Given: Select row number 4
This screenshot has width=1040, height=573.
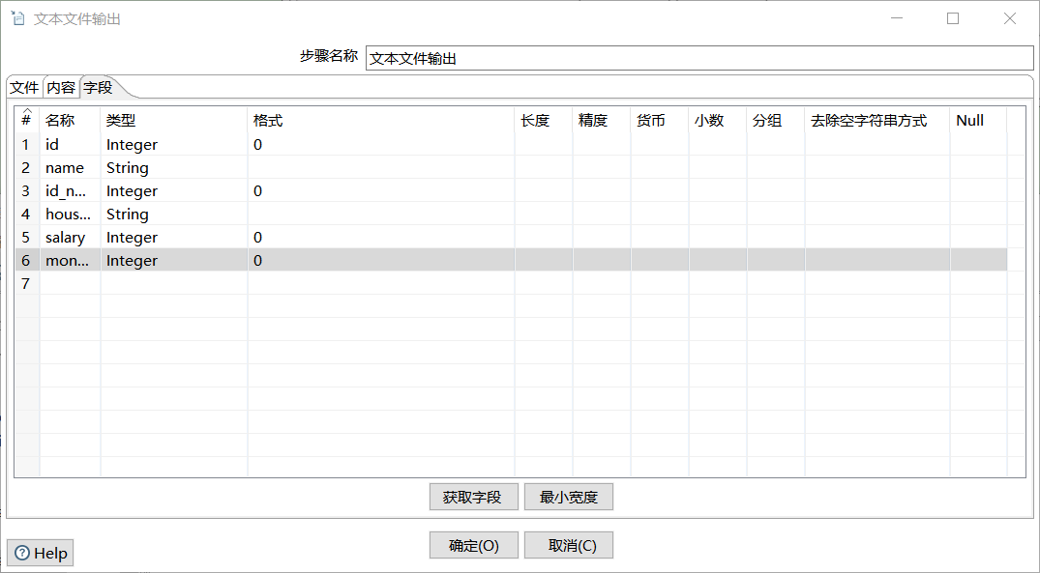Looking at the screenshot, I should [26, 214].
